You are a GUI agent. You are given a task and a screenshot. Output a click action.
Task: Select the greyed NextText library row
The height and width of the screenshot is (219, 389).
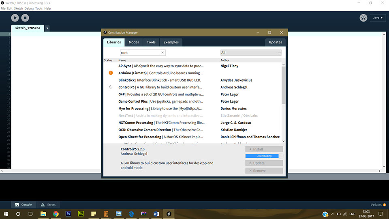tap(192, 116)
